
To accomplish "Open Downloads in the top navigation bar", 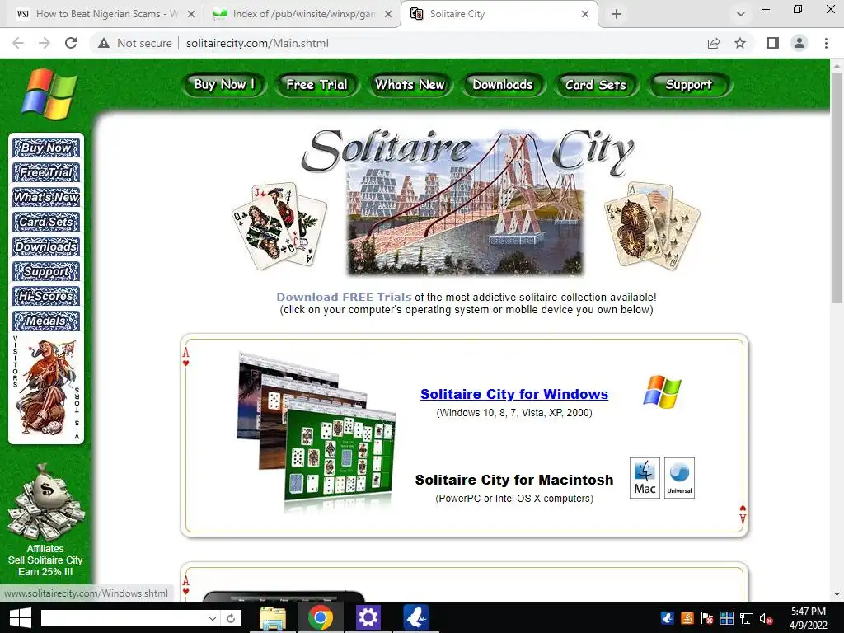I will click(x=503, y=85).
